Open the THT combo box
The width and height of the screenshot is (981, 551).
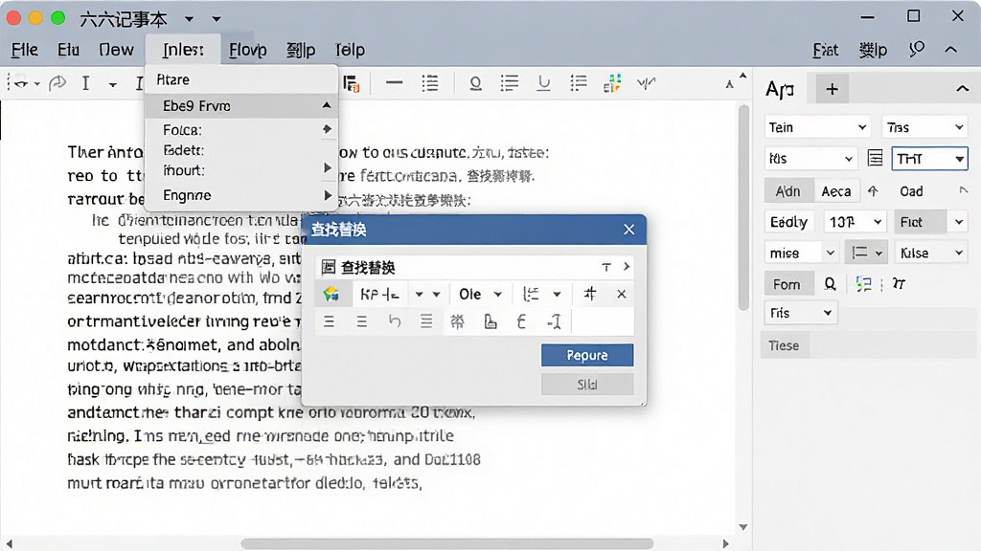point(929,159)
